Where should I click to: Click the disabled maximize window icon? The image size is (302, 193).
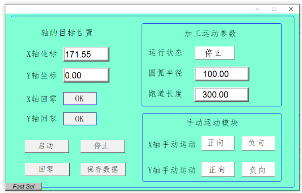pyautogui.click(x=274, y=9)
